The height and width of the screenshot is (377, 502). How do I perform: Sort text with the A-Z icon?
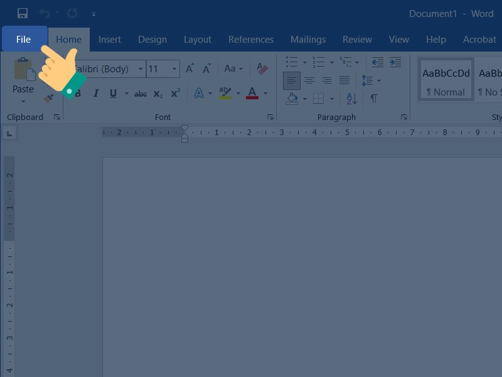click(352, 99)
